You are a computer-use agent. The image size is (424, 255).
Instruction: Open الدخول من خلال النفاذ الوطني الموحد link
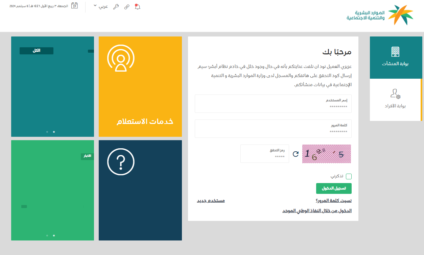[317, 211]
